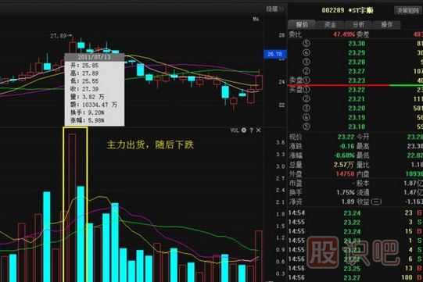Select the blue 26.78 price marker
This screenshot has height=282, width=423.
pos(274,54)
